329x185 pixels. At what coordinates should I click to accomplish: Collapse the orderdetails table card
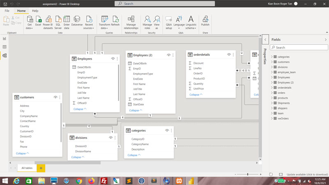(x=196, y=95)
